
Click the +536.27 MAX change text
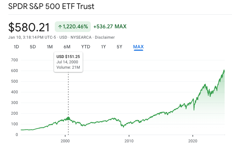coord(110,27)
